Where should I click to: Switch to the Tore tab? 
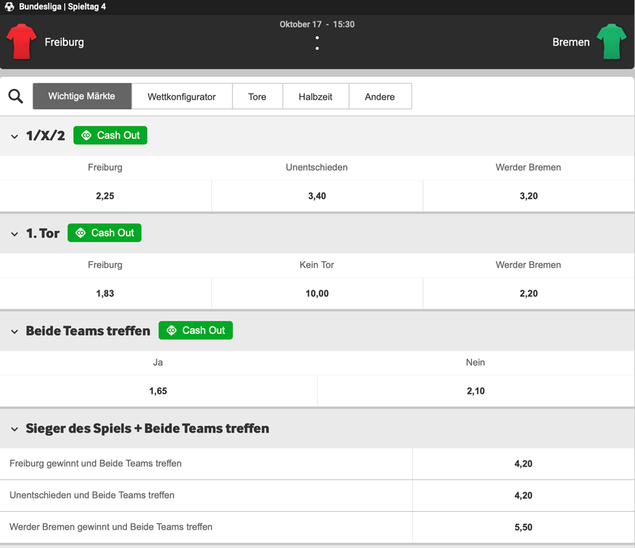coord(257,96)
